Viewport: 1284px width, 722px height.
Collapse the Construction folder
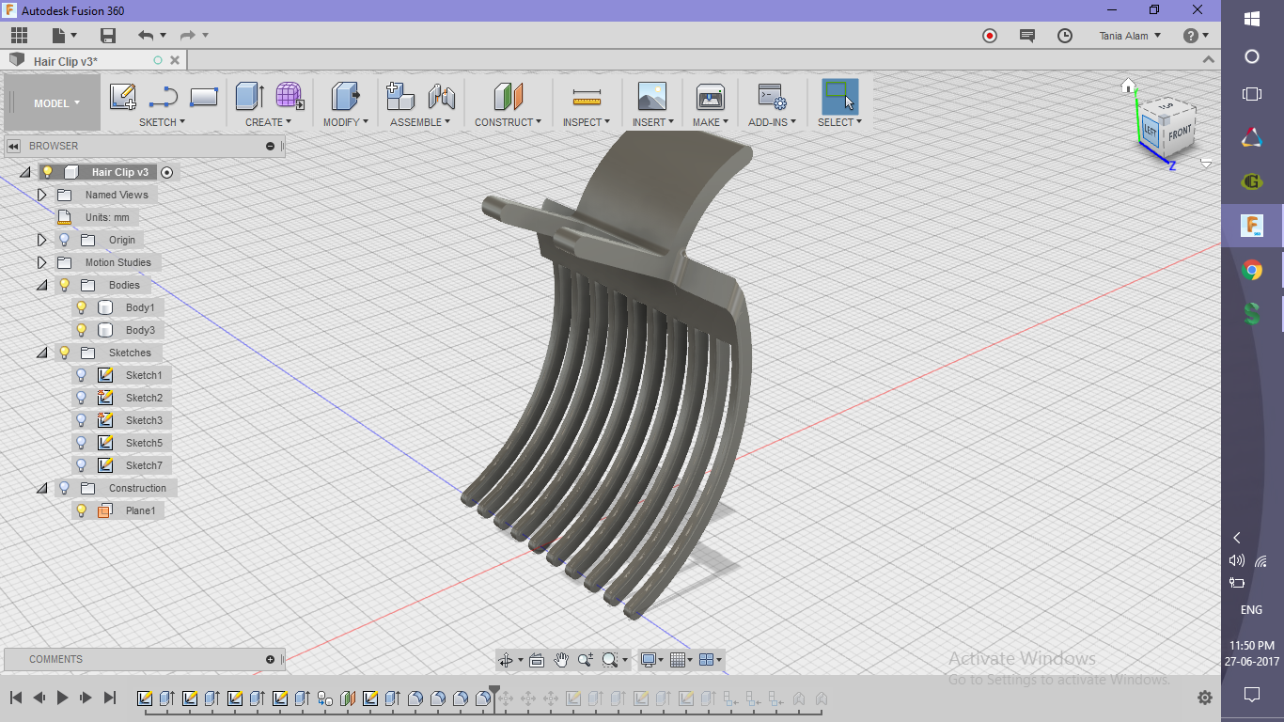click(x=41, y=488)
